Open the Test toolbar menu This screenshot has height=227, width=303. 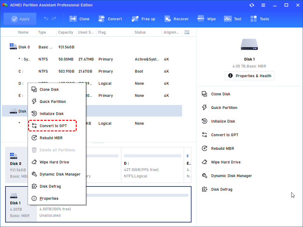coord(232,19)
